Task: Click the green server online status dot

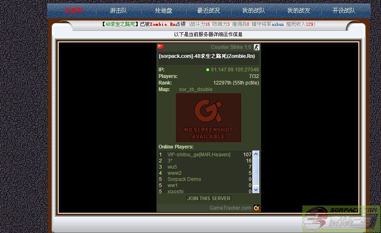Action: 208,70
